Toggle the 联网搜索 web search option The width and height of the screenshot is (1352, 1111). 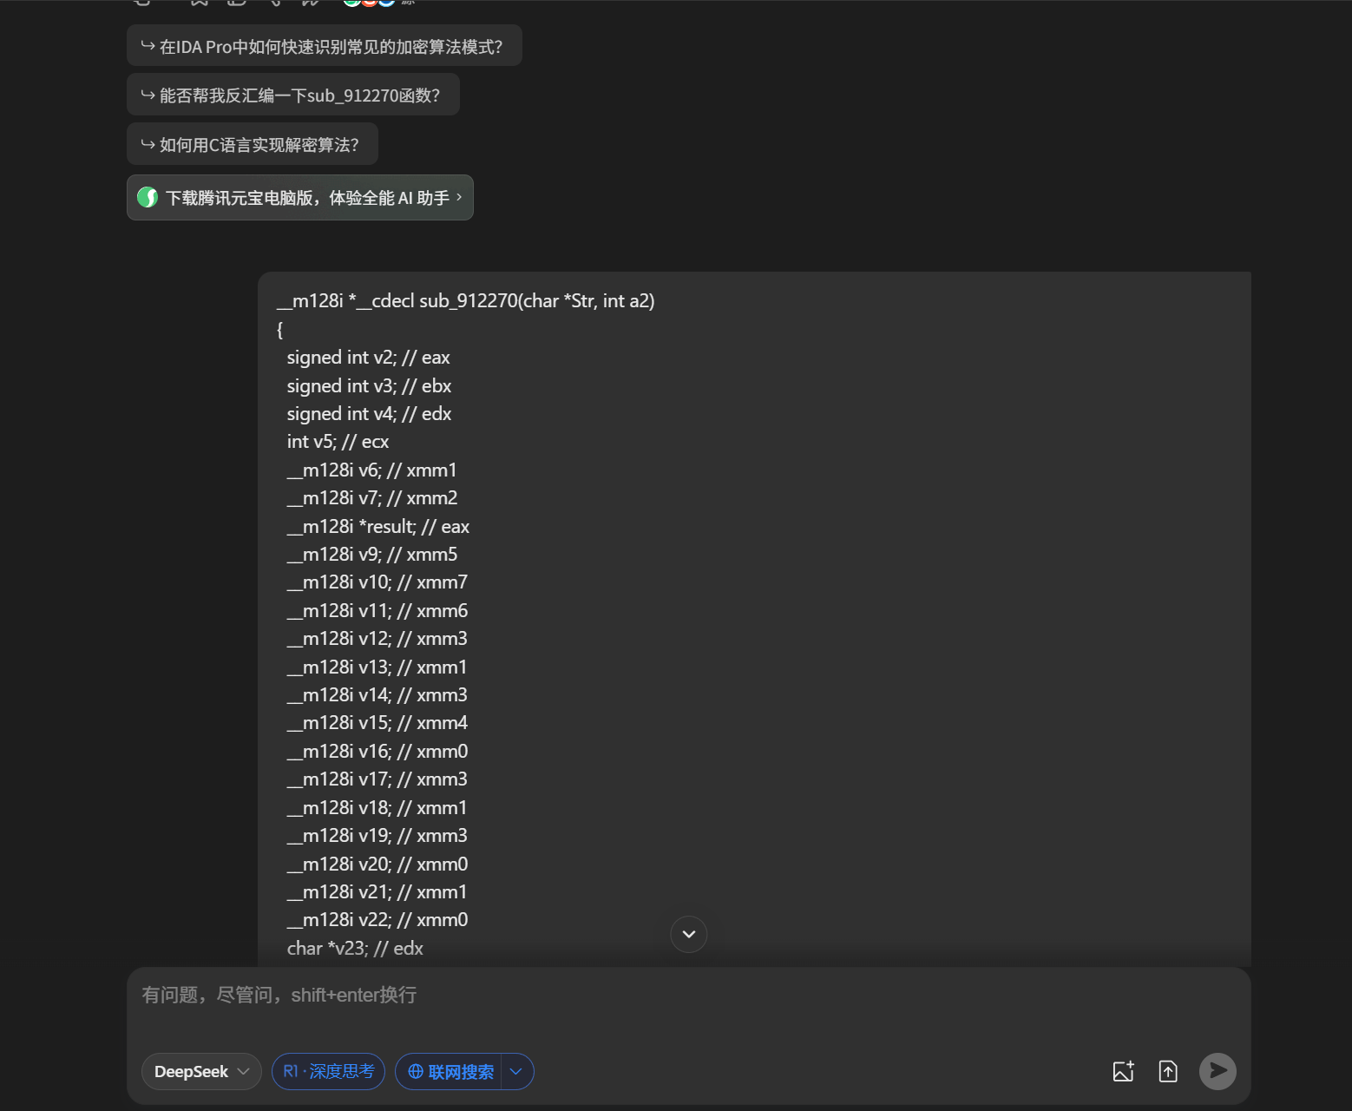pos(451,1072)
